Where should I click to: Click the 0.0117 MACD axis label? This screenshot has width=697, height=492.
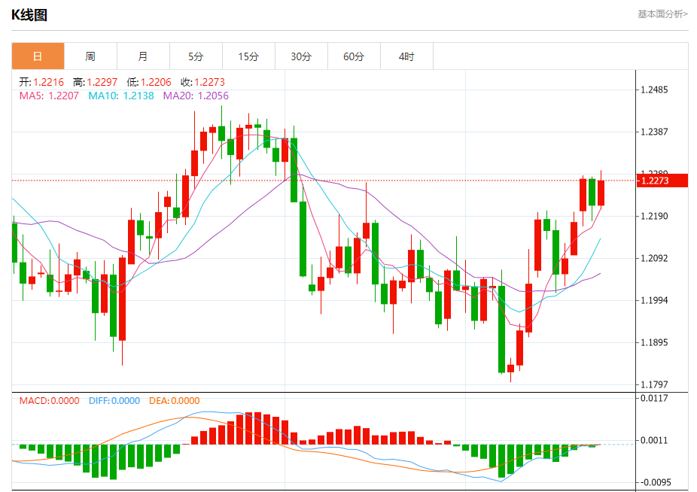(x=654, y=398)
